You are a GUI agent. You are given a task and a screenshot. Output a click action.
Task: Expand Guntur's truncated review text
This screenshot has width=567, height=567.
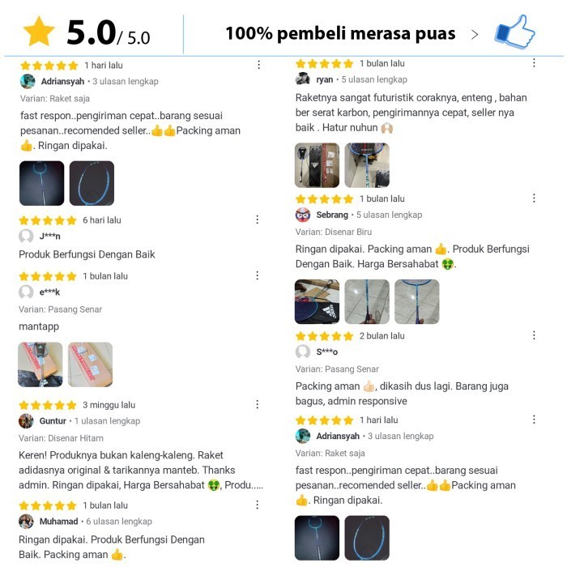click(x=244, y=485)
